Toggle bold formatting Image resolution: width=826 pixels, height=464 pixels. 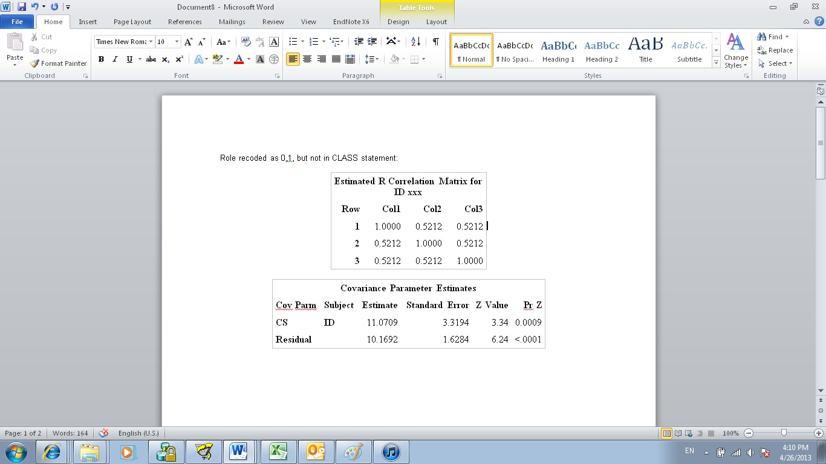point(101,59)
